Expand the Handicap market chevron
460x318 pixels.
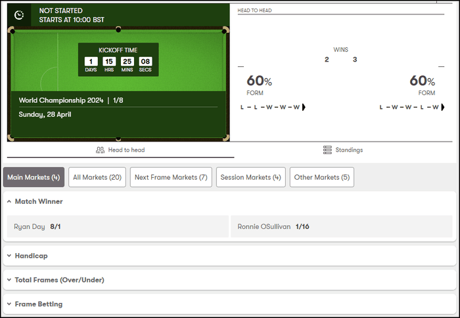(9, 256)
